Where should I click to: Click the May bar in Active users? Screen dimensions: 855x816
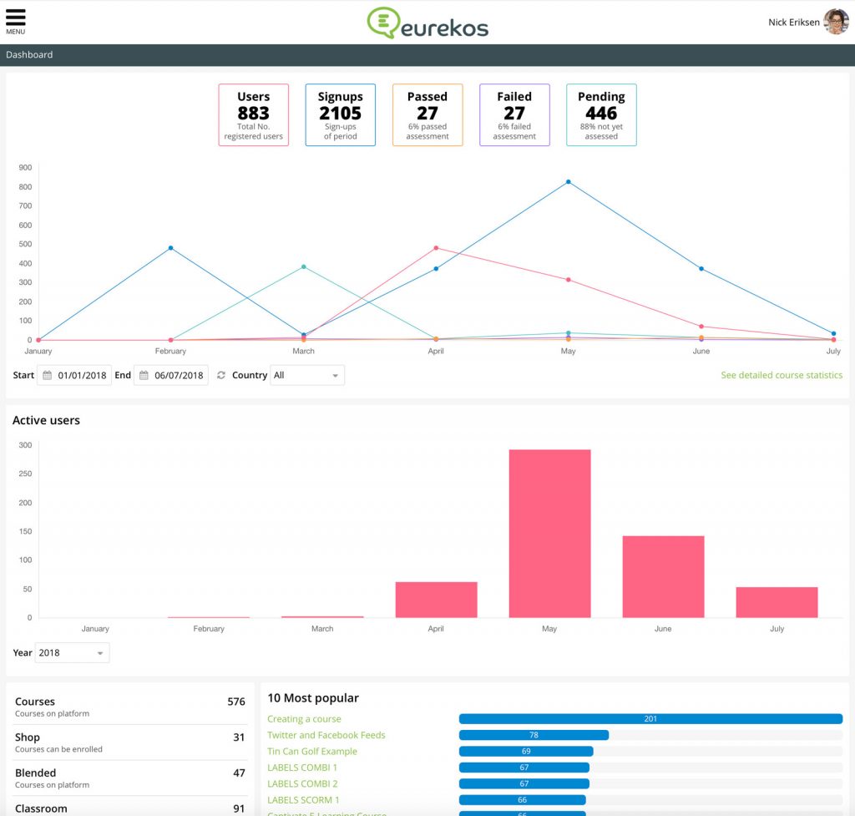click(549, 533)
